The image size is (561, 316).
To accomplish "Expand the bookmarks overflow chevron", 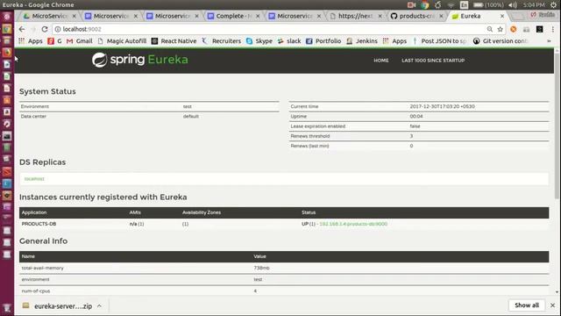I will coord(549,41).
